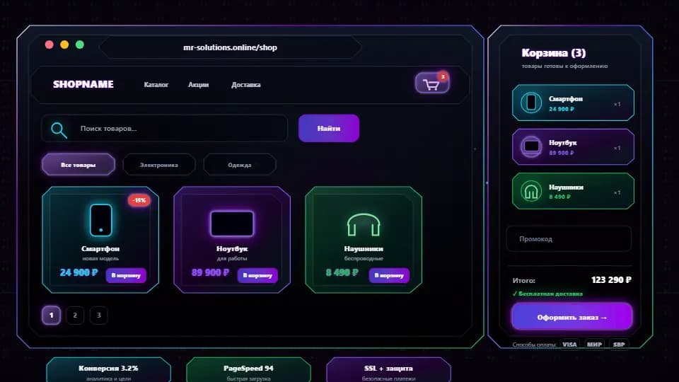Viewport: 679px width, 382px height.
Task: Click the smartphone icon in cart list
Action: point(531,103)
